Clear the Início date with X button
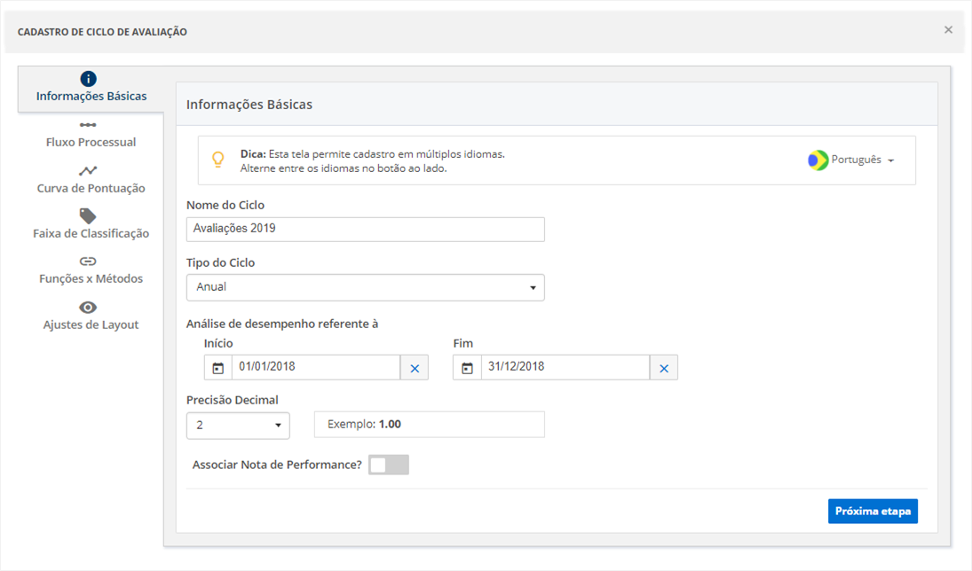 coord(415,368)
